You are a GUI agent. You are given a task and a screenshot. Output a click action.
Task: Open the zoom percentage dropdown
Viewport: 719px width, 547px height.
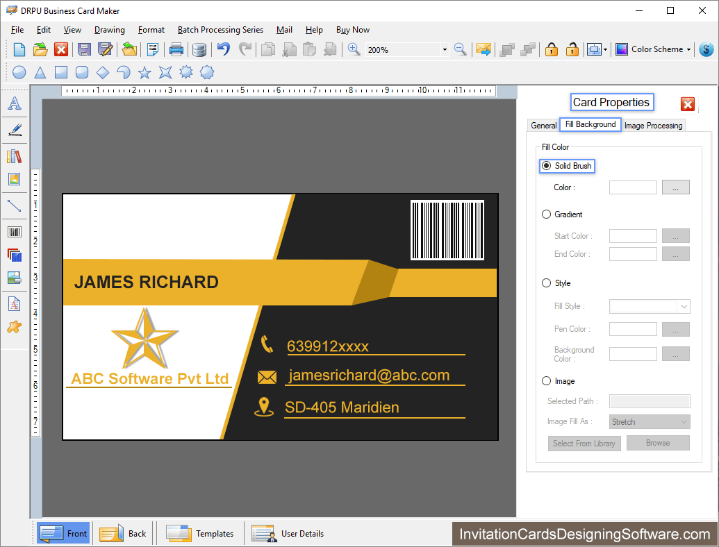445,49
